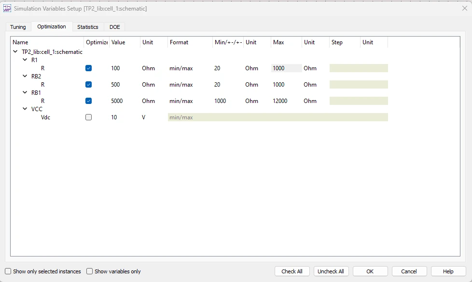The image size is (472, 282).
Task: Select the R parameter under RB2
Action: 43,85
